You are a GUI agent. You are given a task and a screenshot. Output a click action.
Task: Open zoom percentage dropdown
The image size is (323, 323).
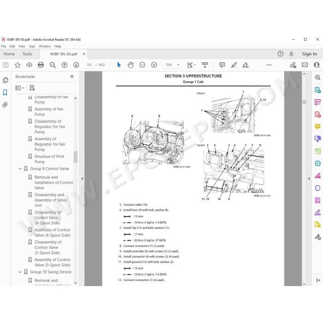click(x=179, y=65)
